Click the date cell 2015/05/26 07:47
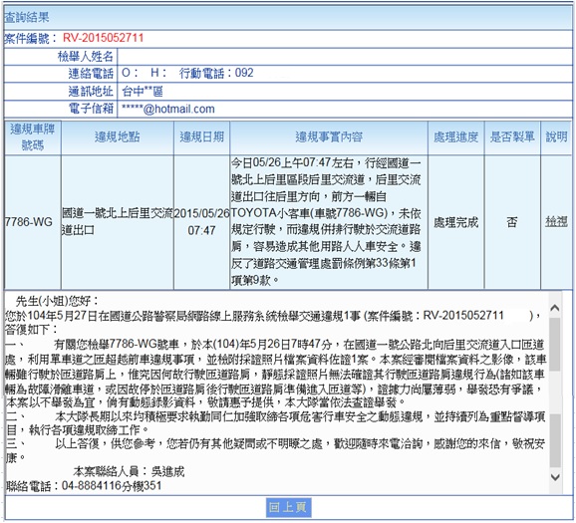Image resolution: width=576 pixels, height=523 pixels. click(x=201, y=222)
